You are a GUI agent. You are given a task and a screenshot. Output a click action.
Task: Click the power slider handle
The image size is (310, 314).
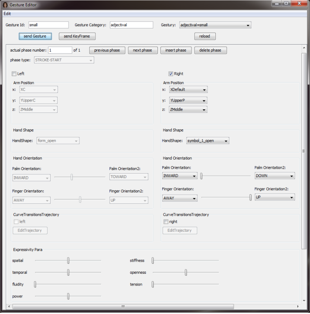coord(68,296)
